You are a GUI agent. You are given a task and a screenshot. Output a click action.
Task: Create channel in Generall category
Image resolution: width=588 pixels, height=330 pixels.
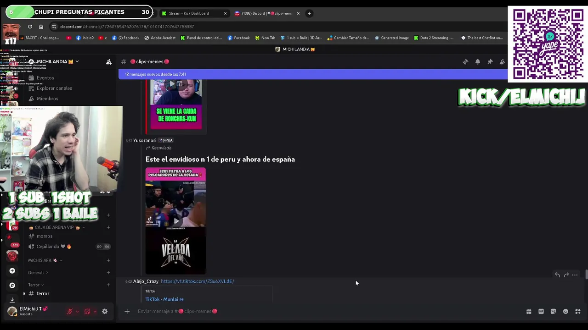click(x=108, y=273)
